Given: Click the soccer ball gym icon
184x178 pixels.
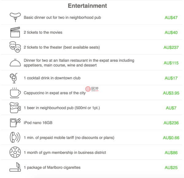Looking at the screenshot, I should [14, 152].
